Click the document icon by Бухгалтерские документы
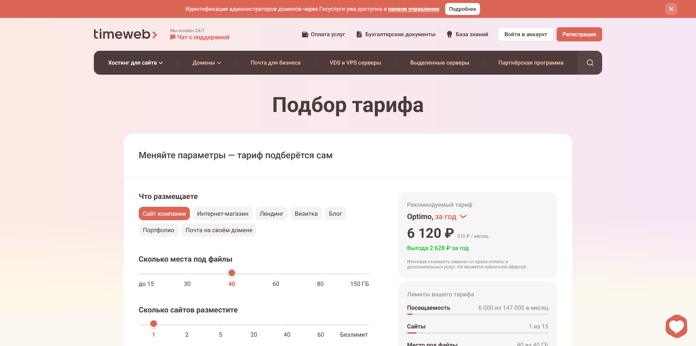This screenshot has width=696, height=346. point(359,34)
